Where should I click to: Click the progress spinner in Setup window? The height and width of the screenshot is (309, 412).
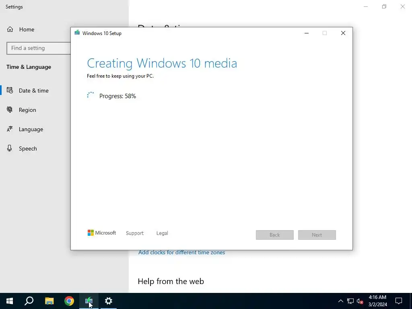click(x=91, y=95)
